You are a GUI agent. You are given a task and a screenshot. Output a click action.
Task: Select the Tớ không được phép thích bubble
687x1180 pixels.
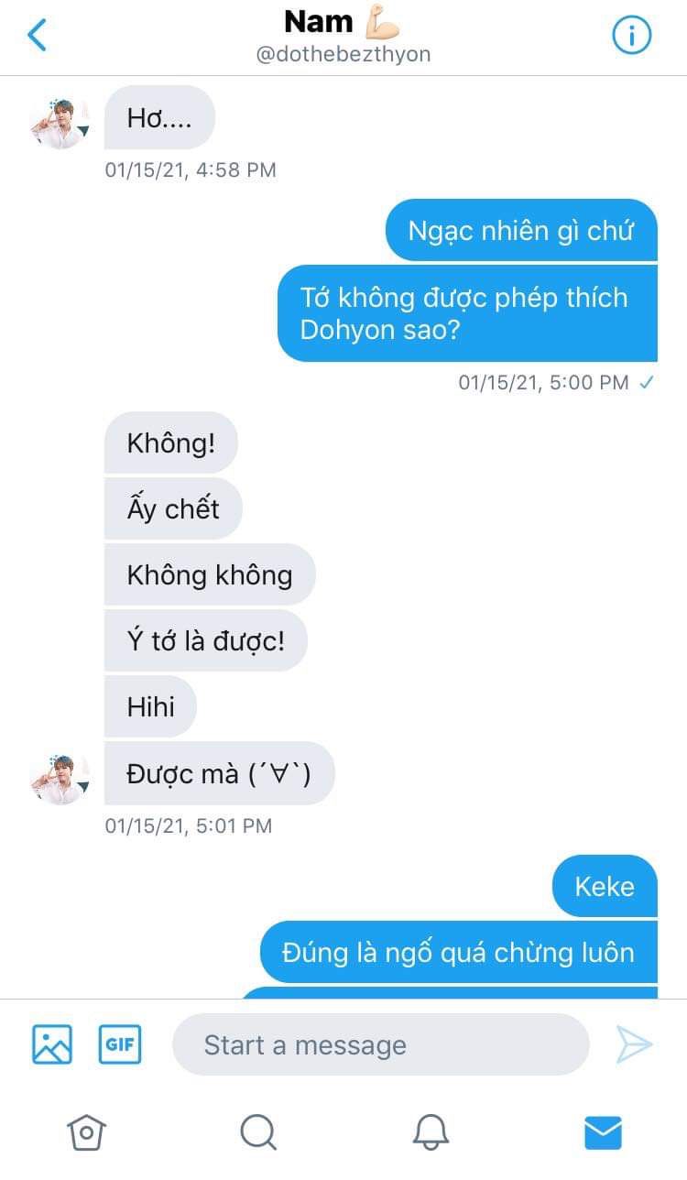coord(467,313)
